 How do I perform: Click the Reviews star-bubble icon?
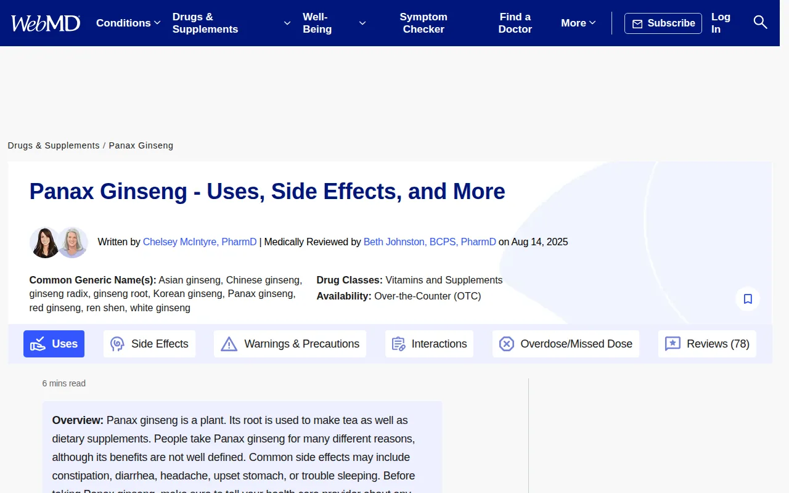coord(672,344)
